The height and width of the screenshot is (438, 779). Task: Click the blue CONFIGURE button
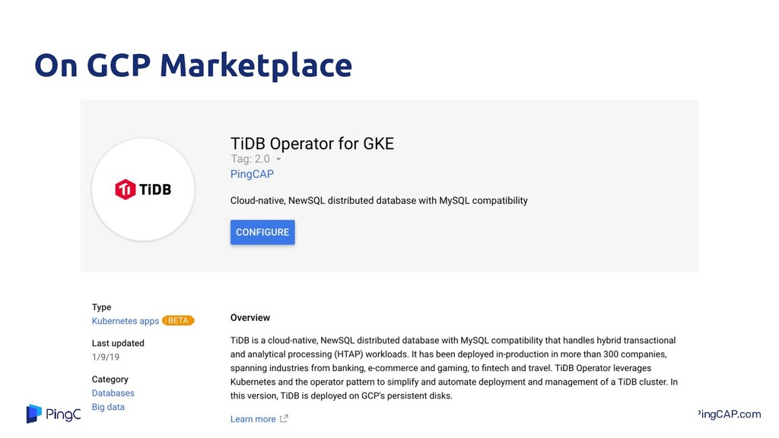pos(262,232)
